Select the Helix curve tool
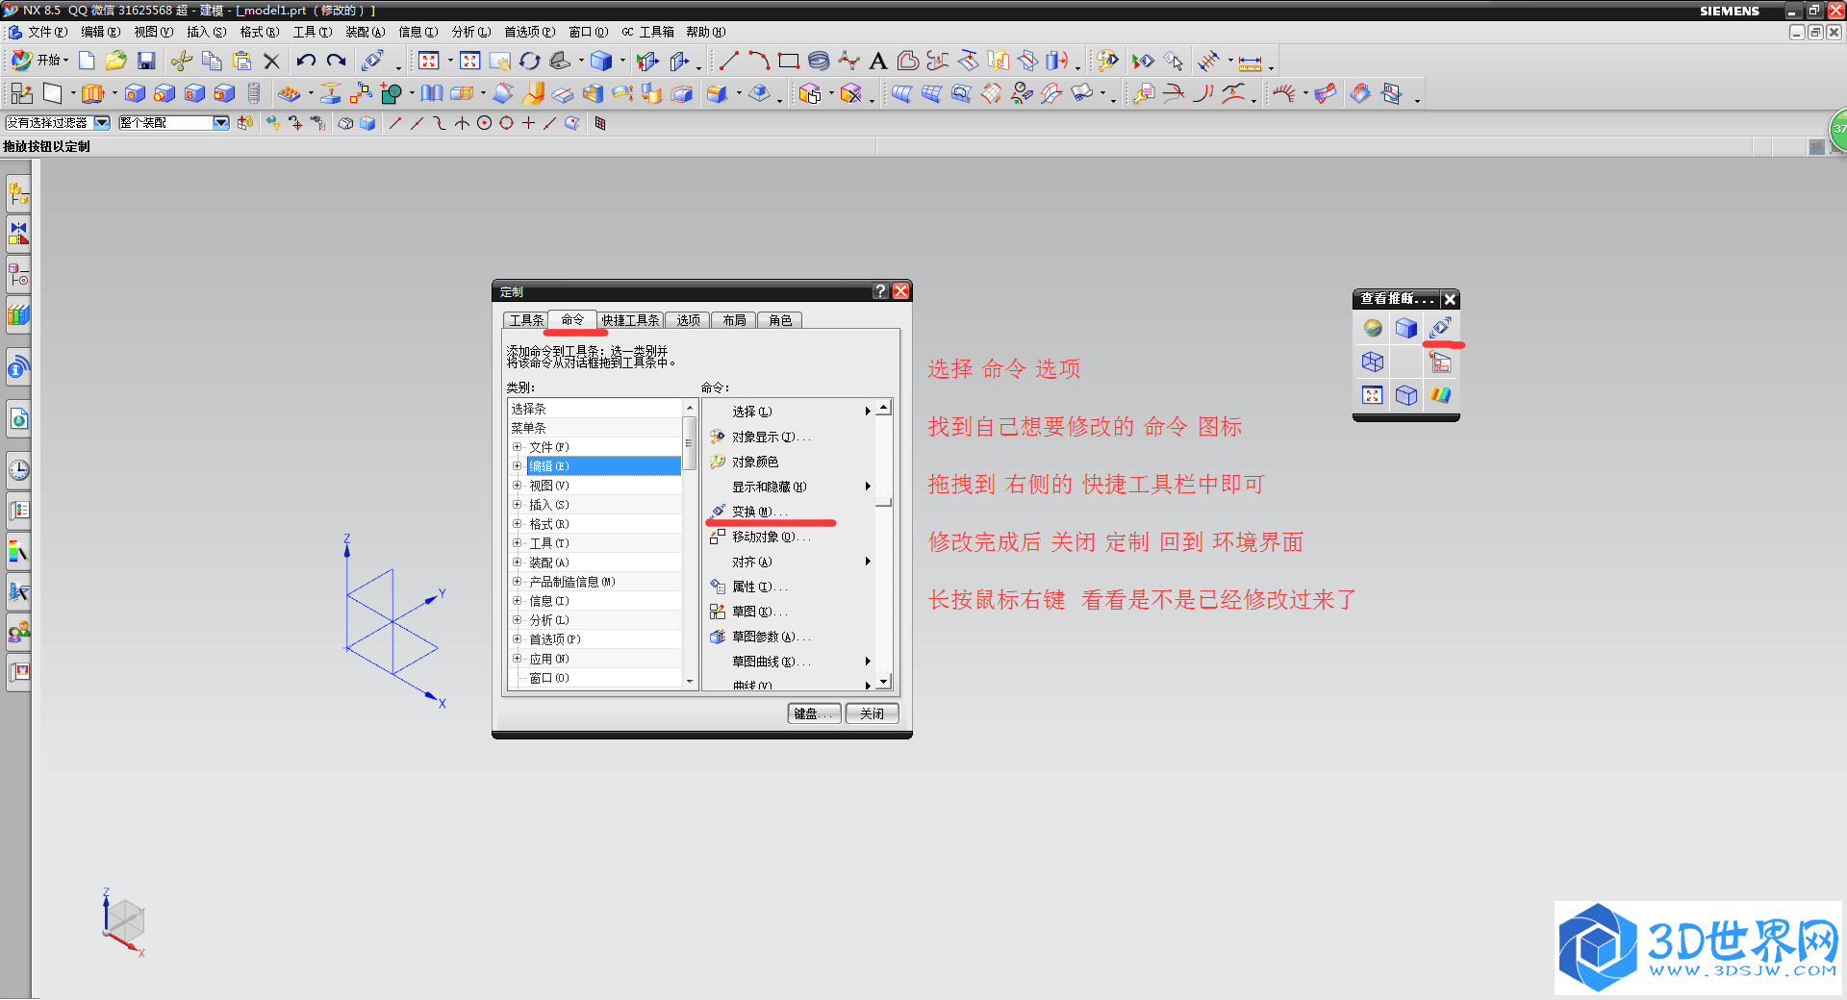The height and width of the screenshot is (1000, 1847). (819, 62)
